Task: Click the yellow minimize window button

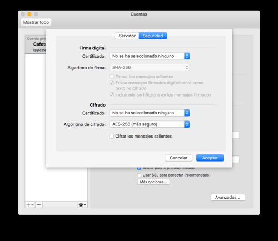Action: (x=29, y=14)
